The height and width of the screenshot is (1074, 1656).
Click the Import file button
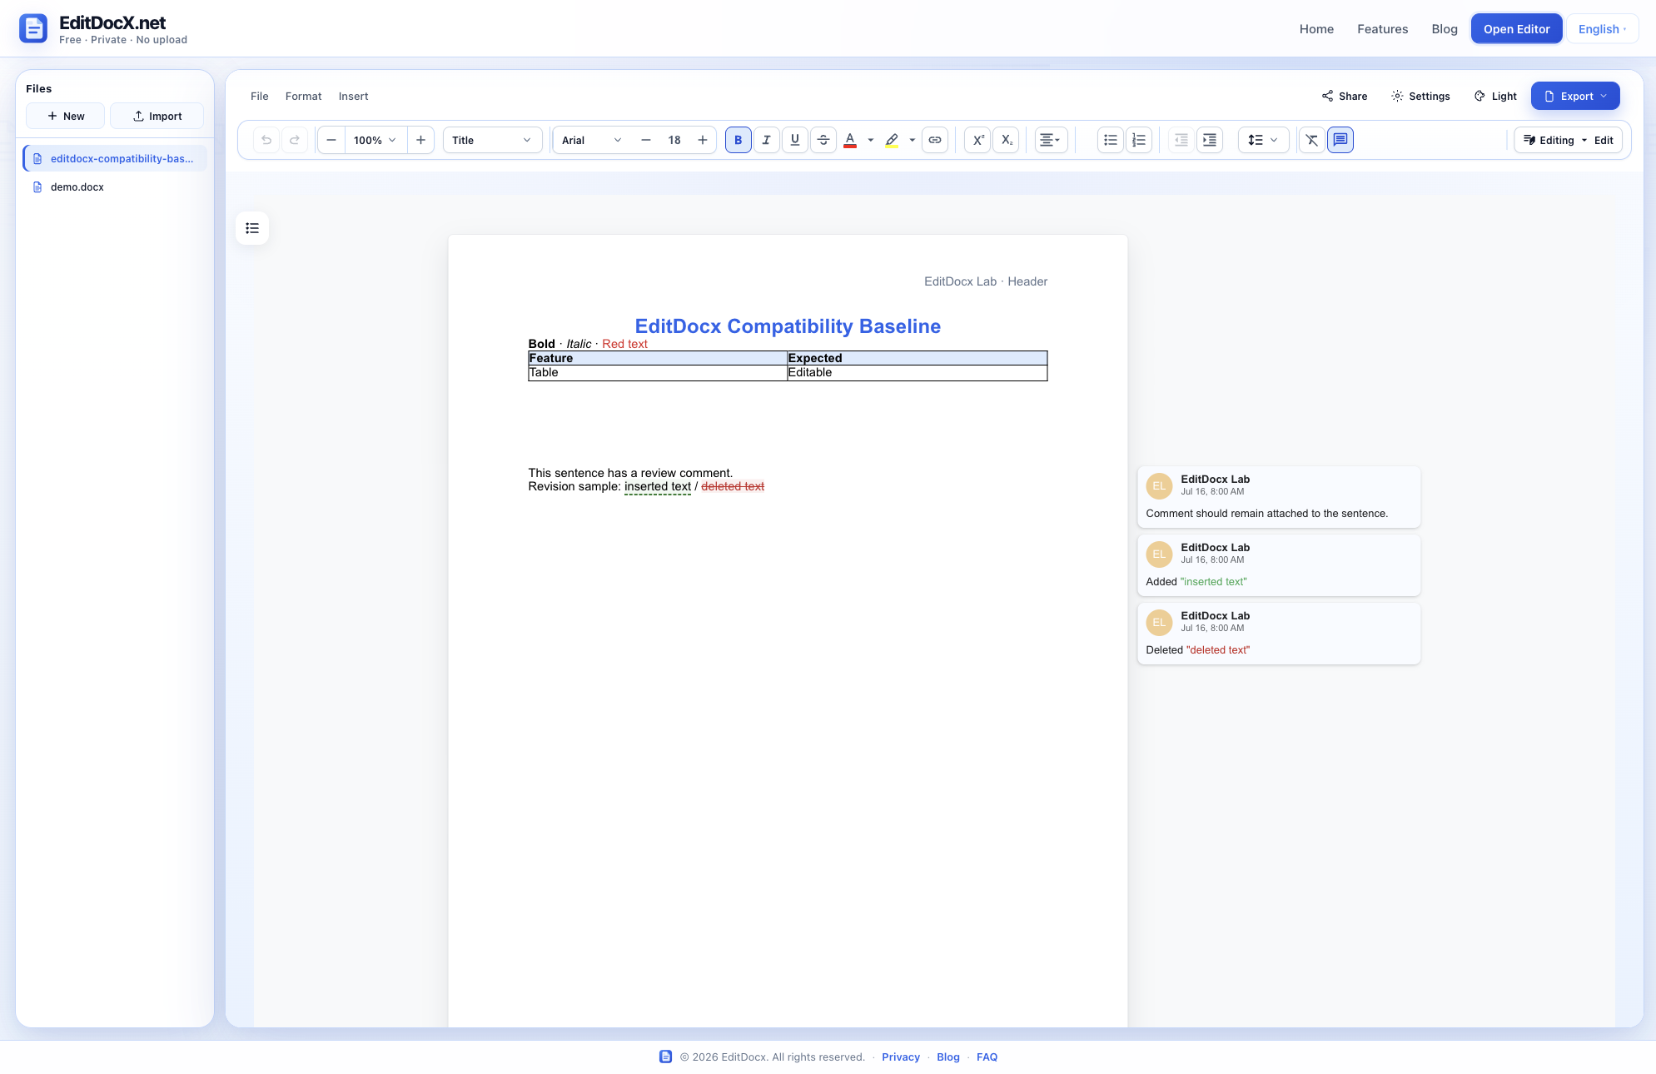(157, 116)
